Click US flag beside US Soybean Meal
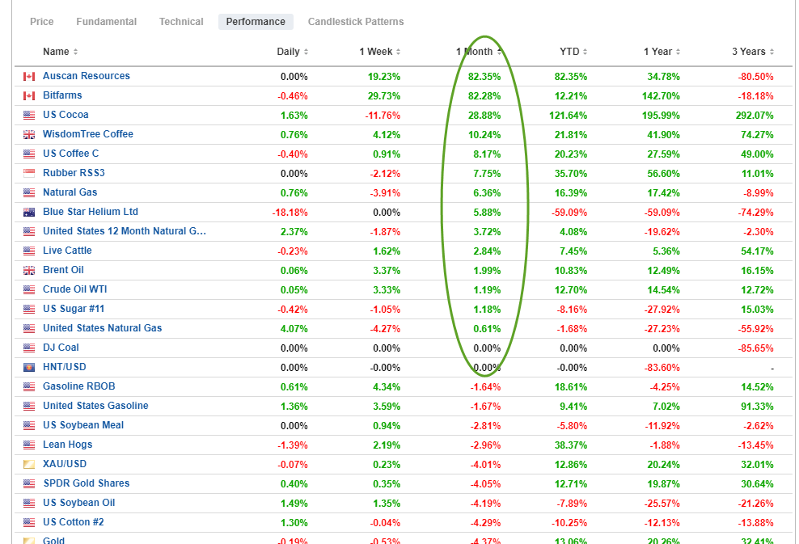Image resolution: width=799 pixels, height=544 pixels. click(x=29, y=426)
